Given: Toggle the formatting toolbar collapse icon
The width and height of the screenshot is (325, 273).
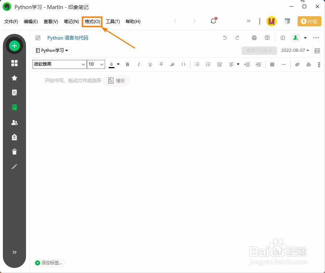Looking at the screenshot, I should pyautogui.click(x=317, y=51).
